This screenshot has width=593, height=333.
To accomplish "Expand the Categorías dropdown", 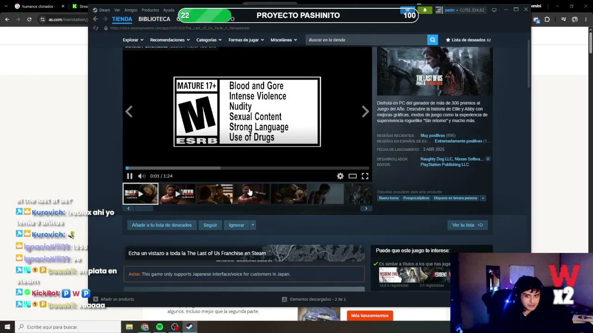I will (209, 40).
